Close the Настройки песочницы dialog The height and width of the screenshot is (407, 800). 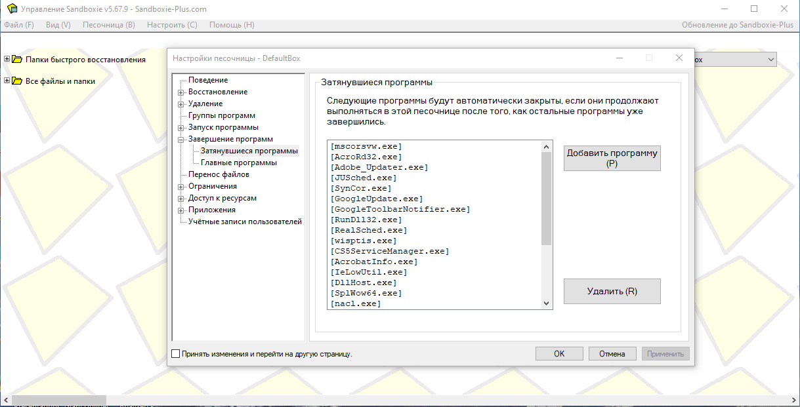(679, 58)
